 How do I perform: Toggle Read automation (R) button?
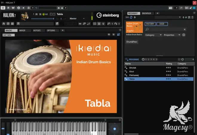click(8, 8)
